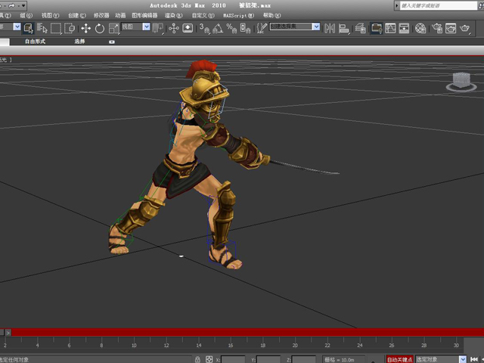Click frame 10 on the timeline ruler
The image size is (484, 363).
(134, 345)
